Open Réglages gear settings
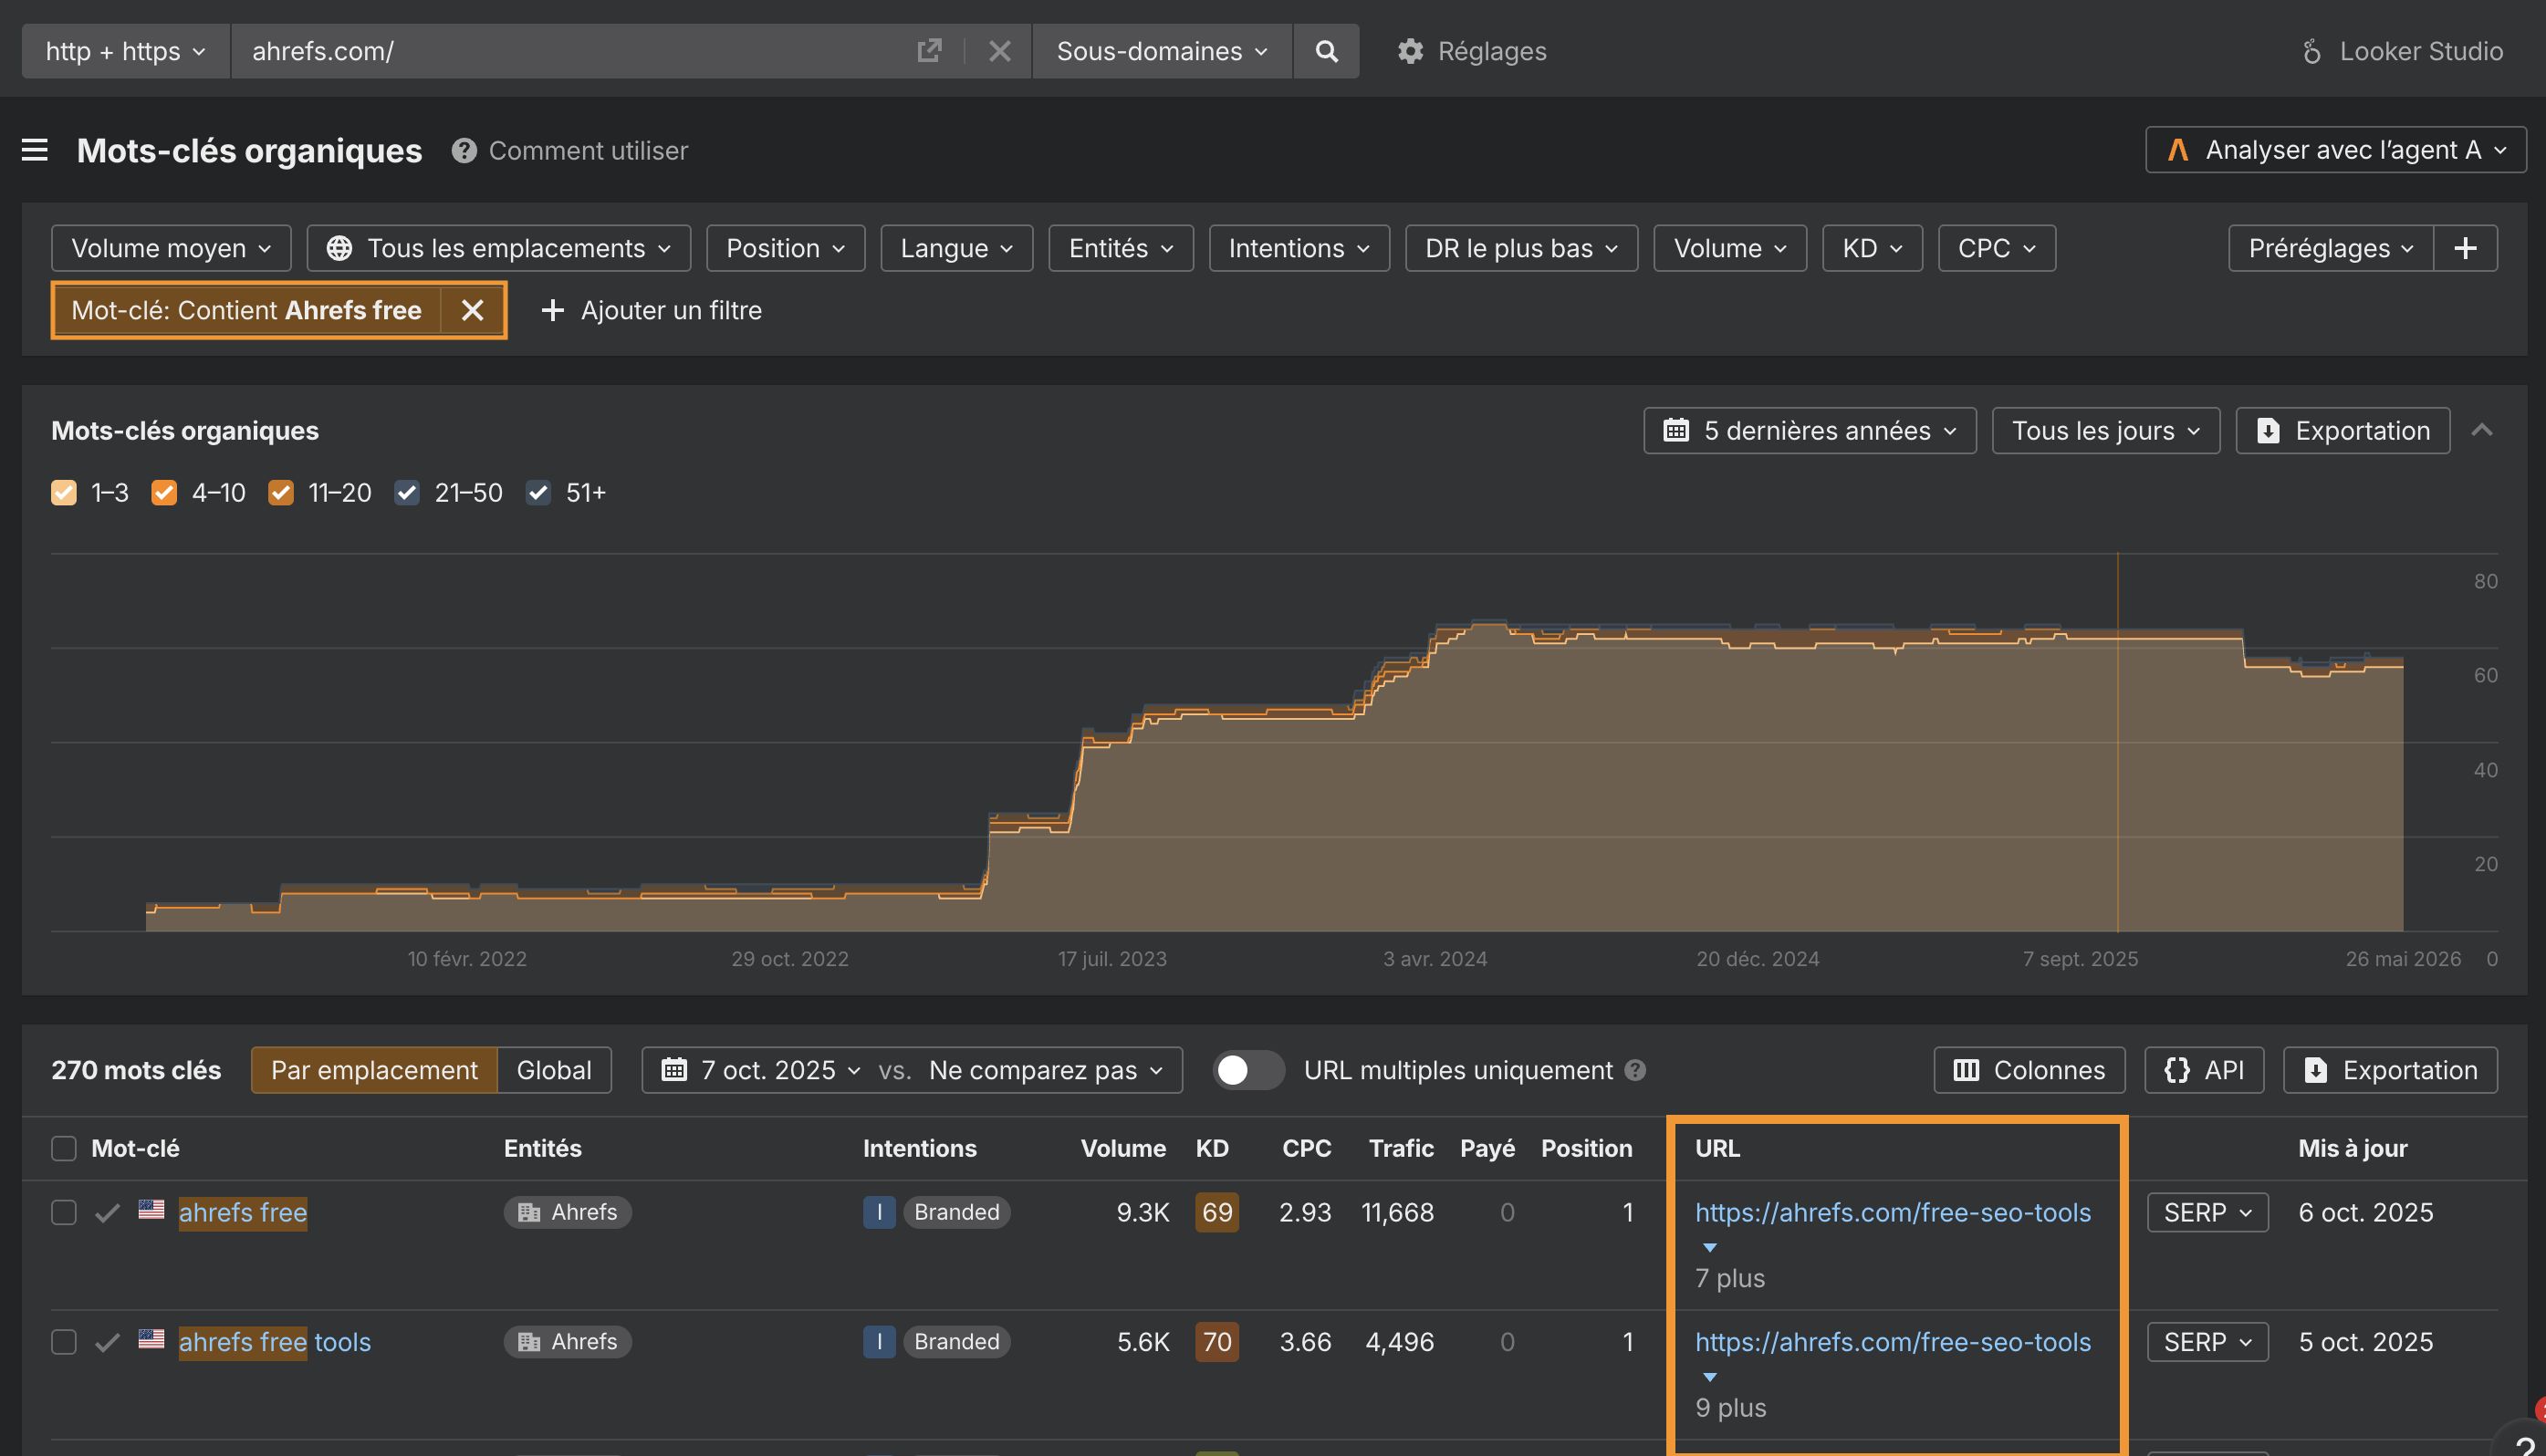The height and width of the screenshot is (1456, 2546). pyautogui.click(x=1472, y=51)
